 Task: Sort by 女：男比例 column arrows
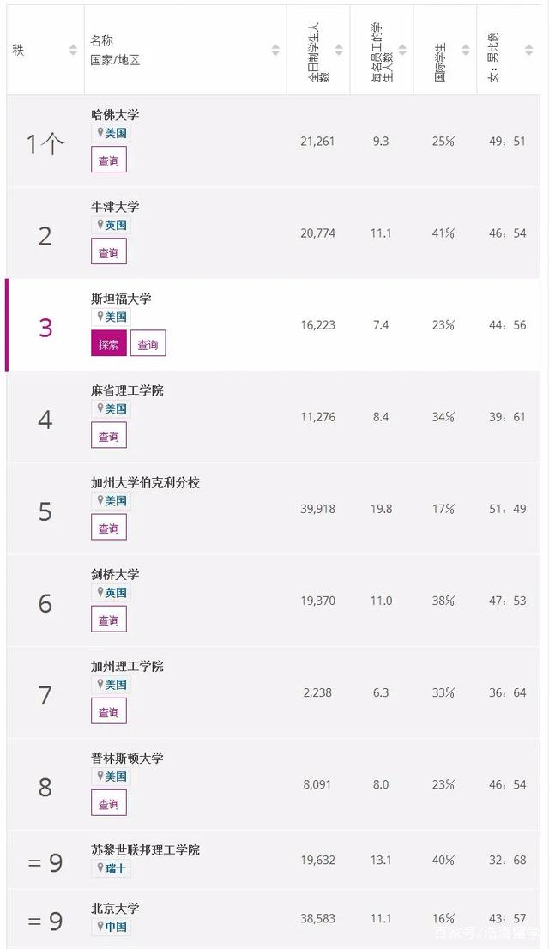(x=529, y=50)
